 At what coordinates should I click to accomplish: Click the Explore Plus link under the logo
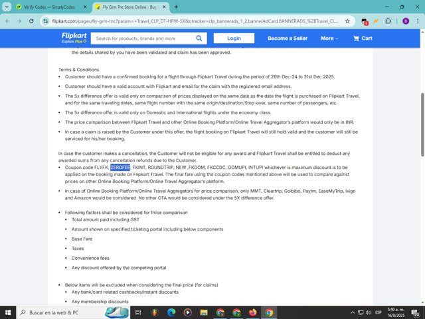pyautogui.click(x=74, y=41)
